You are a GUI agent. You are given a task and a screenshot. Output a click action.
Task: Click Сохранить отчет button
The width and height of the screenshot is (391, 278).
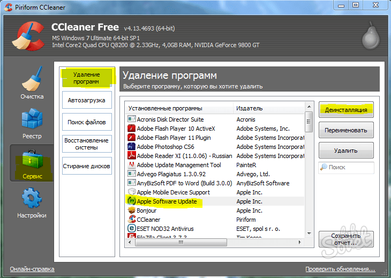tap(346, 239)
